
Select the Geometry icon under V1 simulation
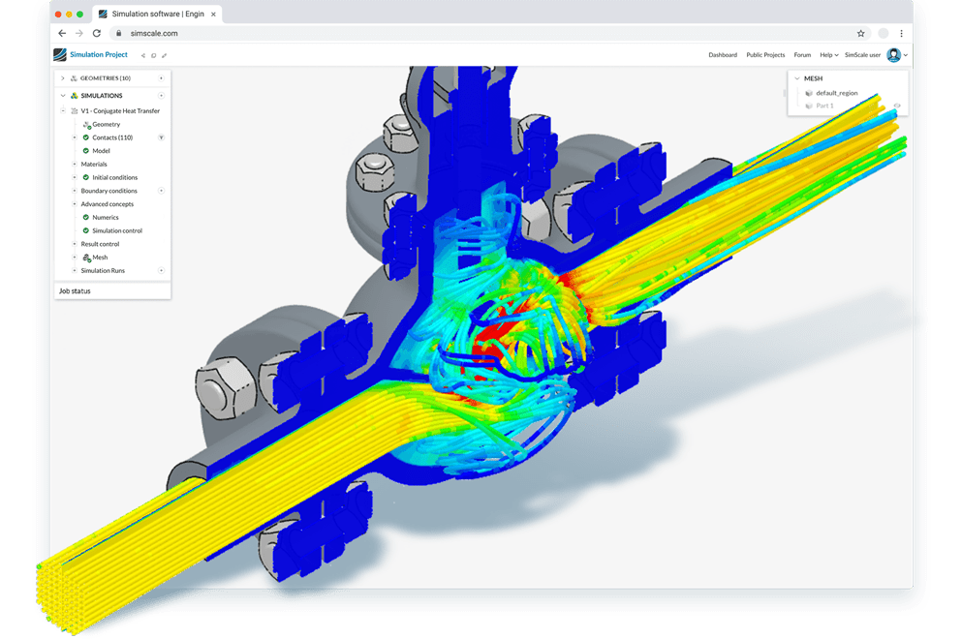click(x=87, y=124)
